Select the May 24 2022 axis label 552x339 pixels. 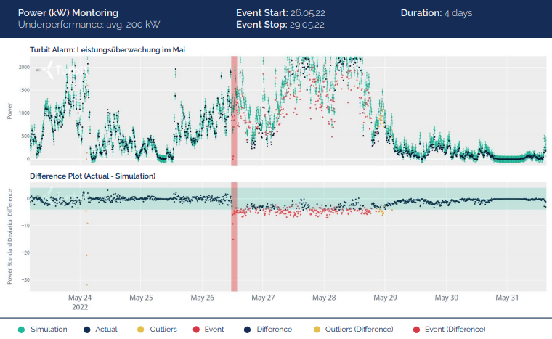[80, 301]
